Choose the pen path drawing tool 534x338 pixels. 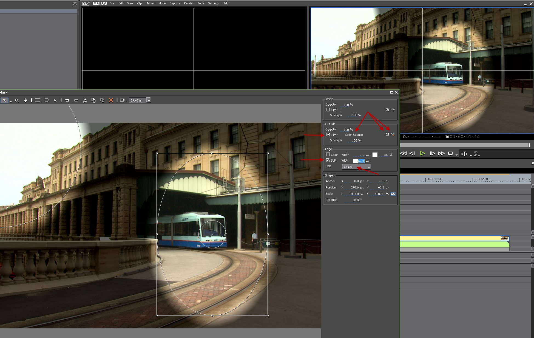click(55, 100)
